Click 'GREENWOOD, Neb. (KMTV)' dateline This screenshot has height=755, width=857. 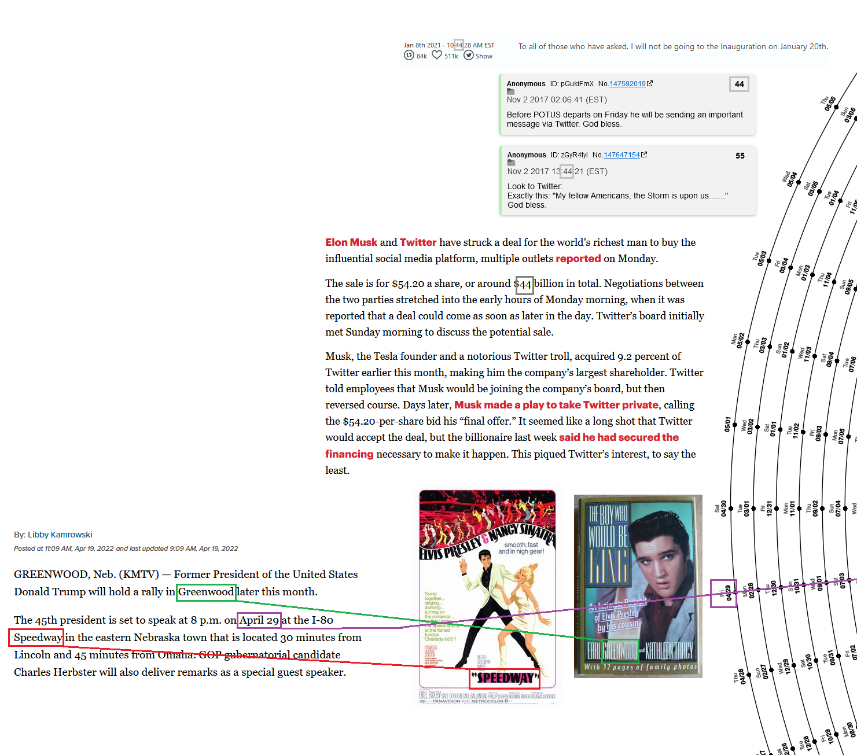pyautogui.click(x=86, y=574)
